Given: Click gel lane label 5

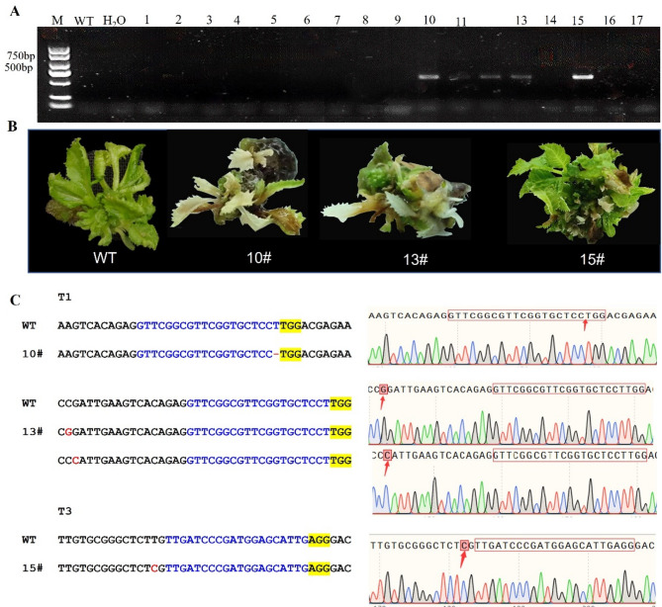Looking at the screenshot, I should tap(273, 20).
